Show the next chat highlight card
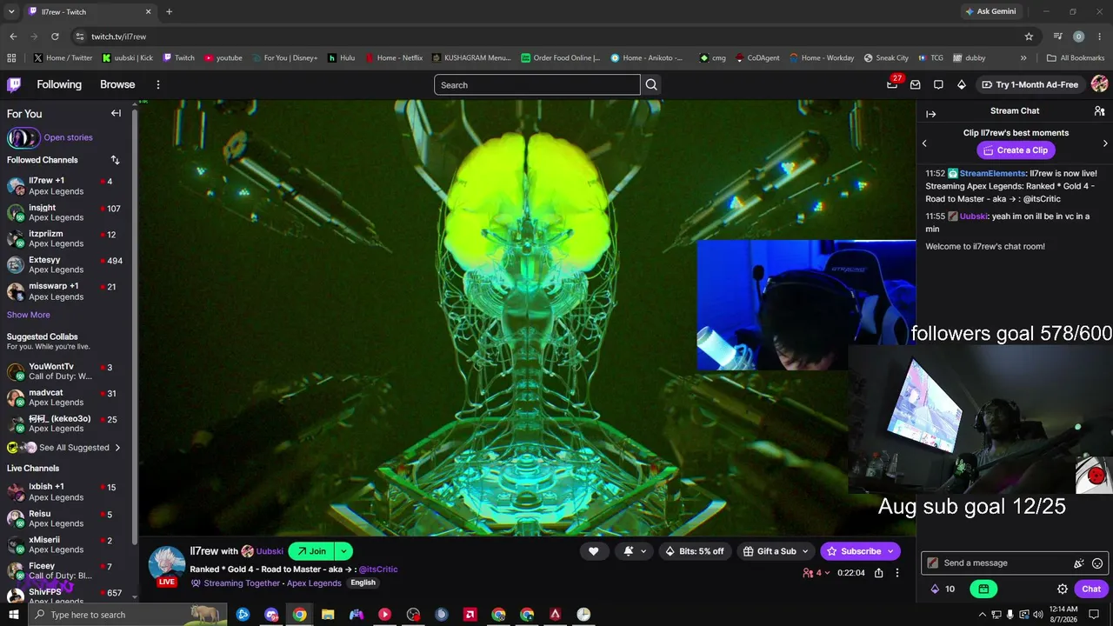 [1105, 143]
